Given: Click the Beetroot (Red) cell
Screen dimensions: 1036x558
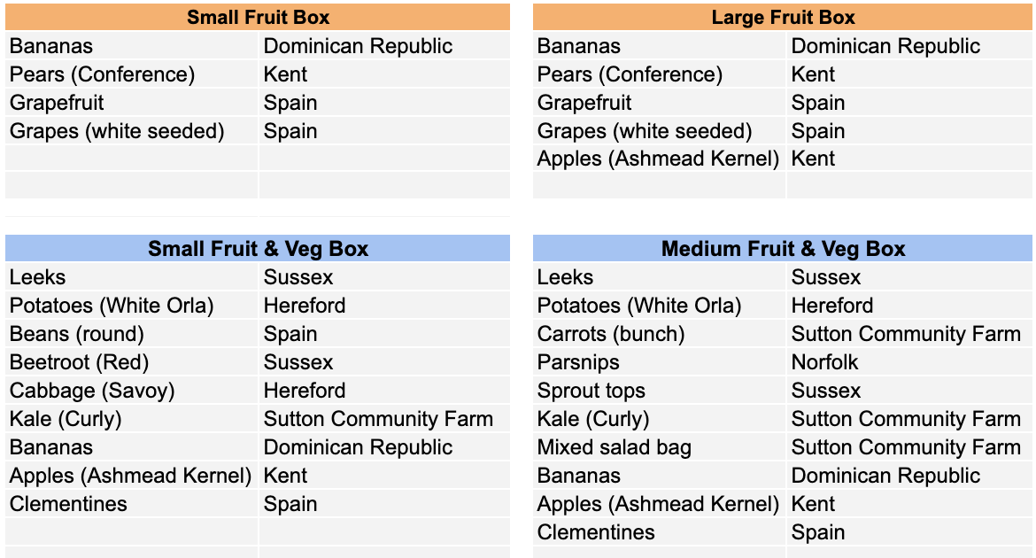Looking at the screenshot, I should coord(131,362).
